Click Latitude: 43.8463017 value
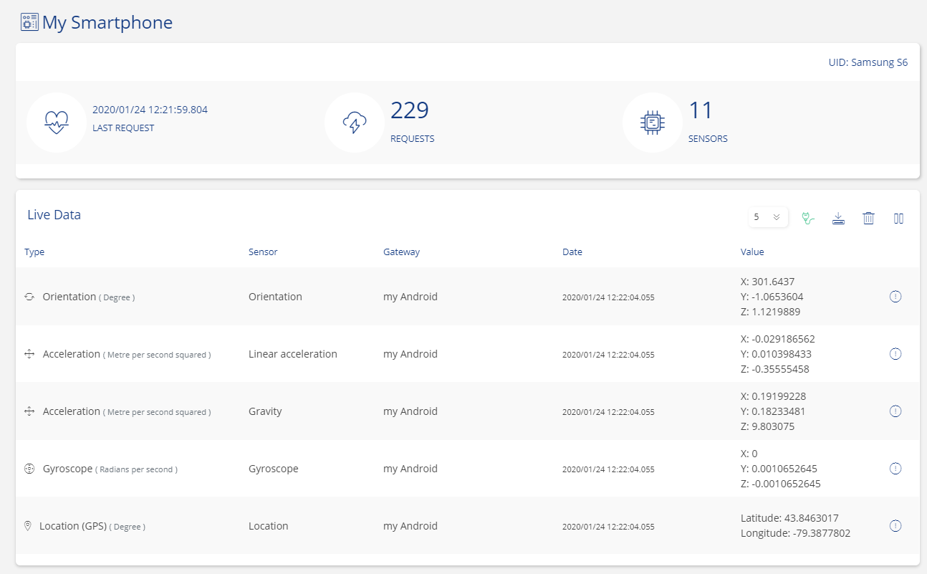This screenshot has width=927, height=574. tap(789, 518)
